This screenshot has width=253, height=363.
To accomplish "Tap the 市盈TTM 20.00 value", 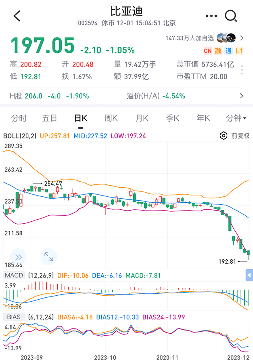I will point(219,77).
